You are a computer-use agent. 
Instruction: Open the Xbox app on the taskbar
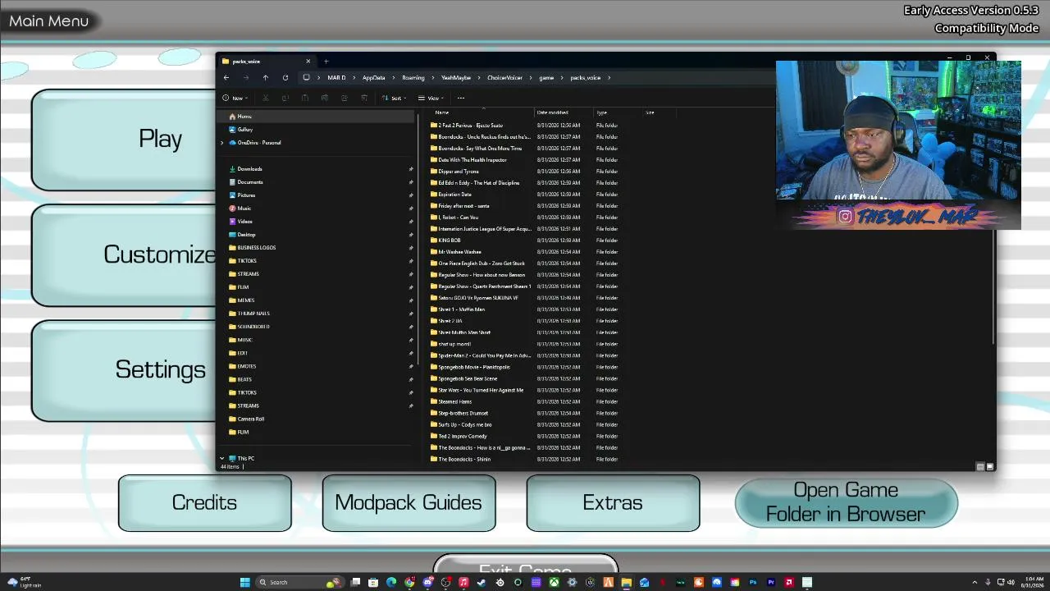[554, 583]
